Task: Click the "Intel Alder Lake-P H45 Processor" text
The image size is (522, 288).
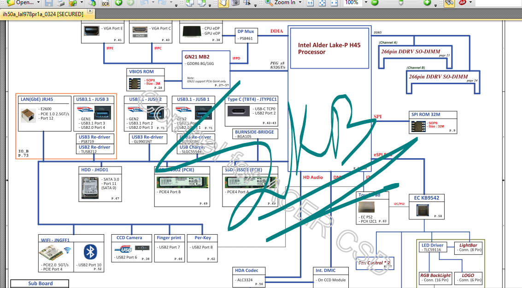Action: [329, 49]
